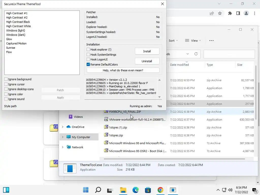Open the View dropdown in File Explorer

pyautogui.click(x=193, y=41)
